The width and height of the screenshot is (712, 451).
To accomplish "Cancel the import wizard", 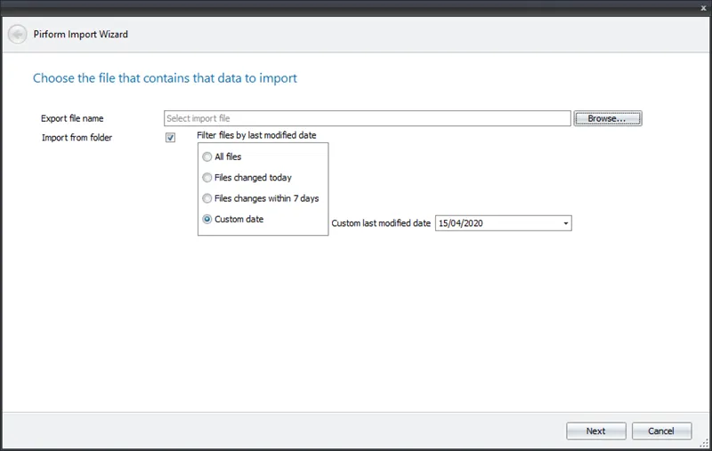I will (661, 431).
